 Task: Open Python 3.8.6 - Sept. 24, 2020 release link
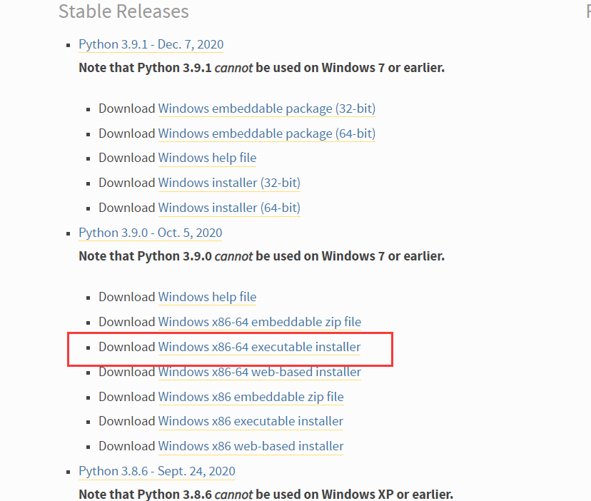click(x=157, y=471)
